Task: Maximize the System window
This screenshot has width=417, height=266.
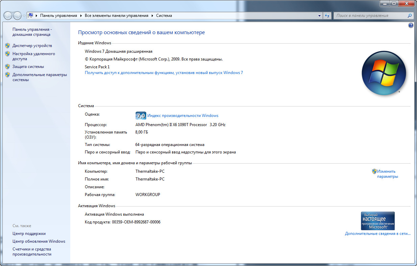Action: click(x=394, y=3)
